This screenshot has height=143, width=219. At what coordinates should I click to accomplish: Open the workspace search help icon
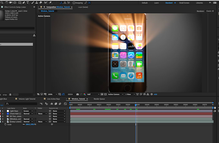click(215, 3)
